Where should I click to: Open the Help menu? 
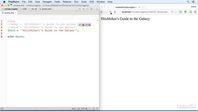tap(110, 2)
